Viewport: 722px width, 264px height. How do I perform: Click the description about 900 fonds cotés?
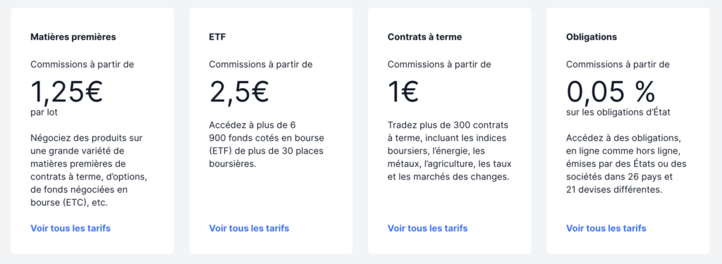(267, 144)
